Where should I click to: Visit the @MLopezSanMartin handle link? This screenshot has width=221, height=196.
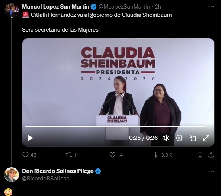tap(124, 7)
